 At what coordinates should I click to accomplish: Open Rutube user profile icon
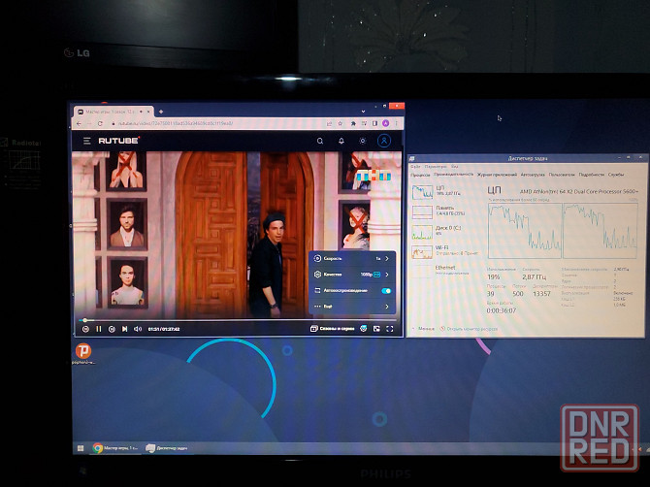click(x=384, y=141)
